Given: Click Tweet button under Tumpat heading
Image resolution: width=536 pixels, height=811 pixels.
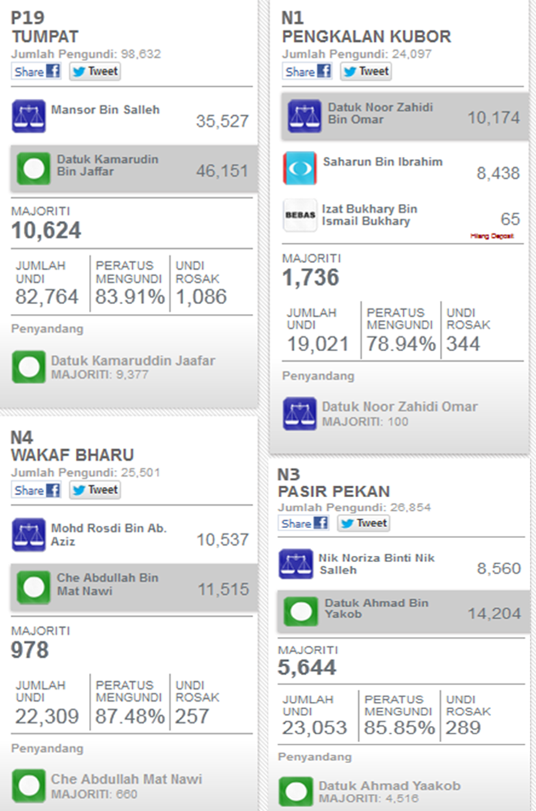Looking at the screenshot, I should (95, 71).
